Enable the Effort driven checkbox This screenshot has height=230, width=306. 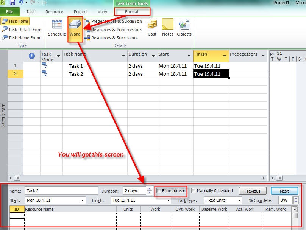(159, 191)
